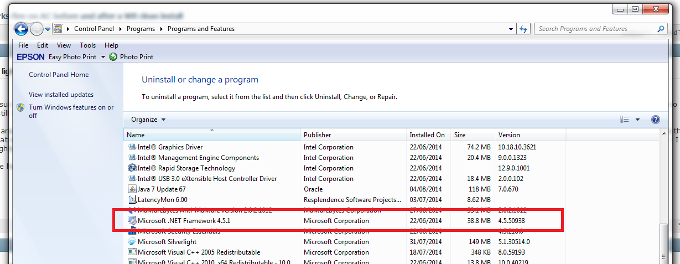This screenshot has width=680, height=264.
Task: Open the File menu
Action: (23, 45)
